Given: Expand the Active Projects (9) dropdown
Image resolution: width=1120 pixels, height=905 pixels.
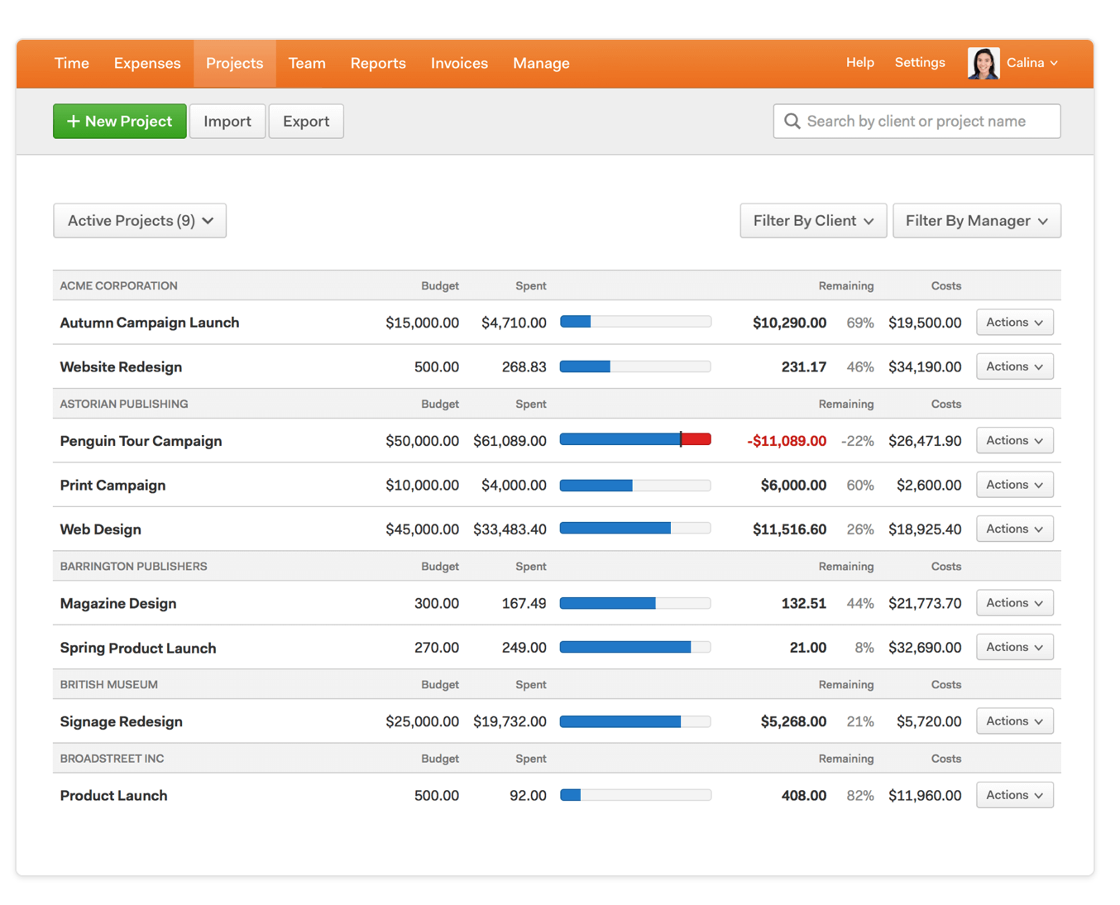Looking at the screenshot, I should [x=140, y=221].
